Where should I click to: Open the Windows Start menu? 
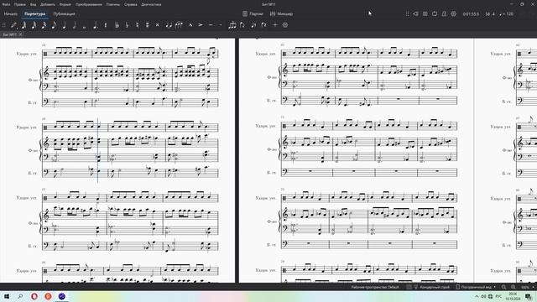(7, 296)
